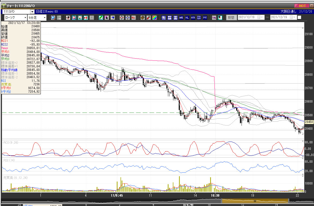Click the current price tag 28450
The width and height of the screenshot is (314, 206).
(309, 122)
